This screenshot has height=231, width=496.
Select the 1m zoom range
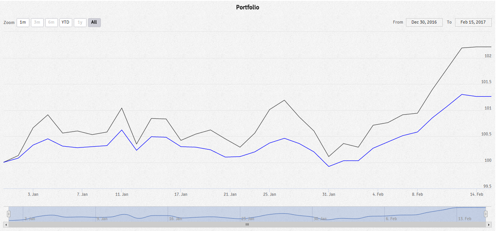(x=23, y=22)
